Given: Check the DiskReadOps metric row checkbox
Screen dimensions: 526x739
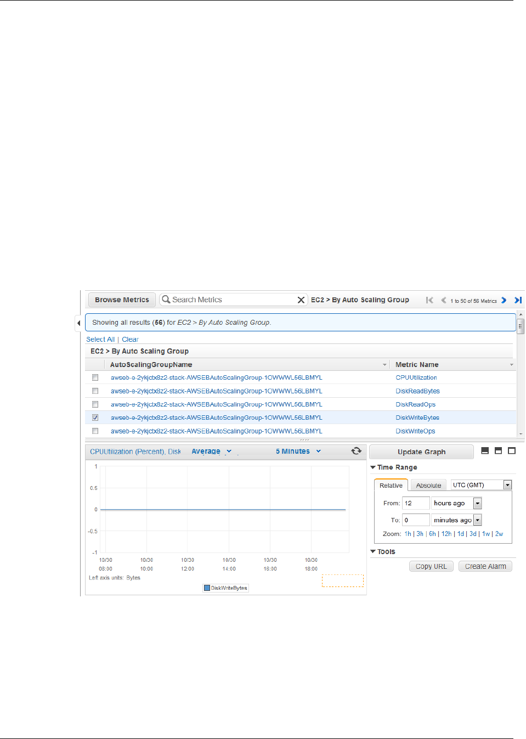Looking at the screenshot, I should pyautogui.click(x=95, y=404).
